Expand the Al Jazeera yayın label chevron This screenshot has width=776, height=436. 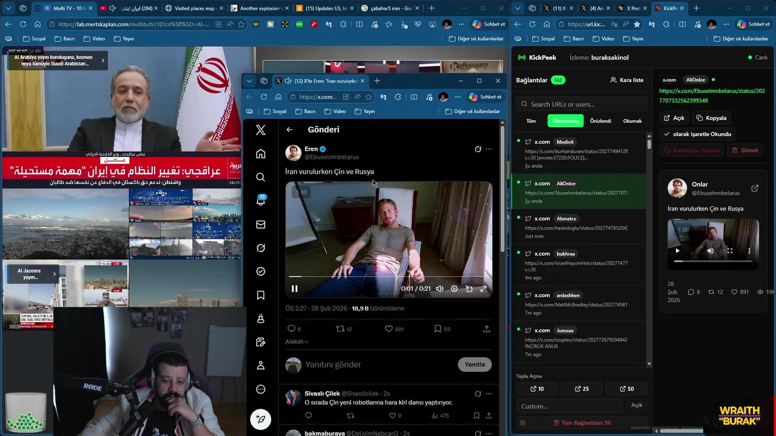[54, 274]
